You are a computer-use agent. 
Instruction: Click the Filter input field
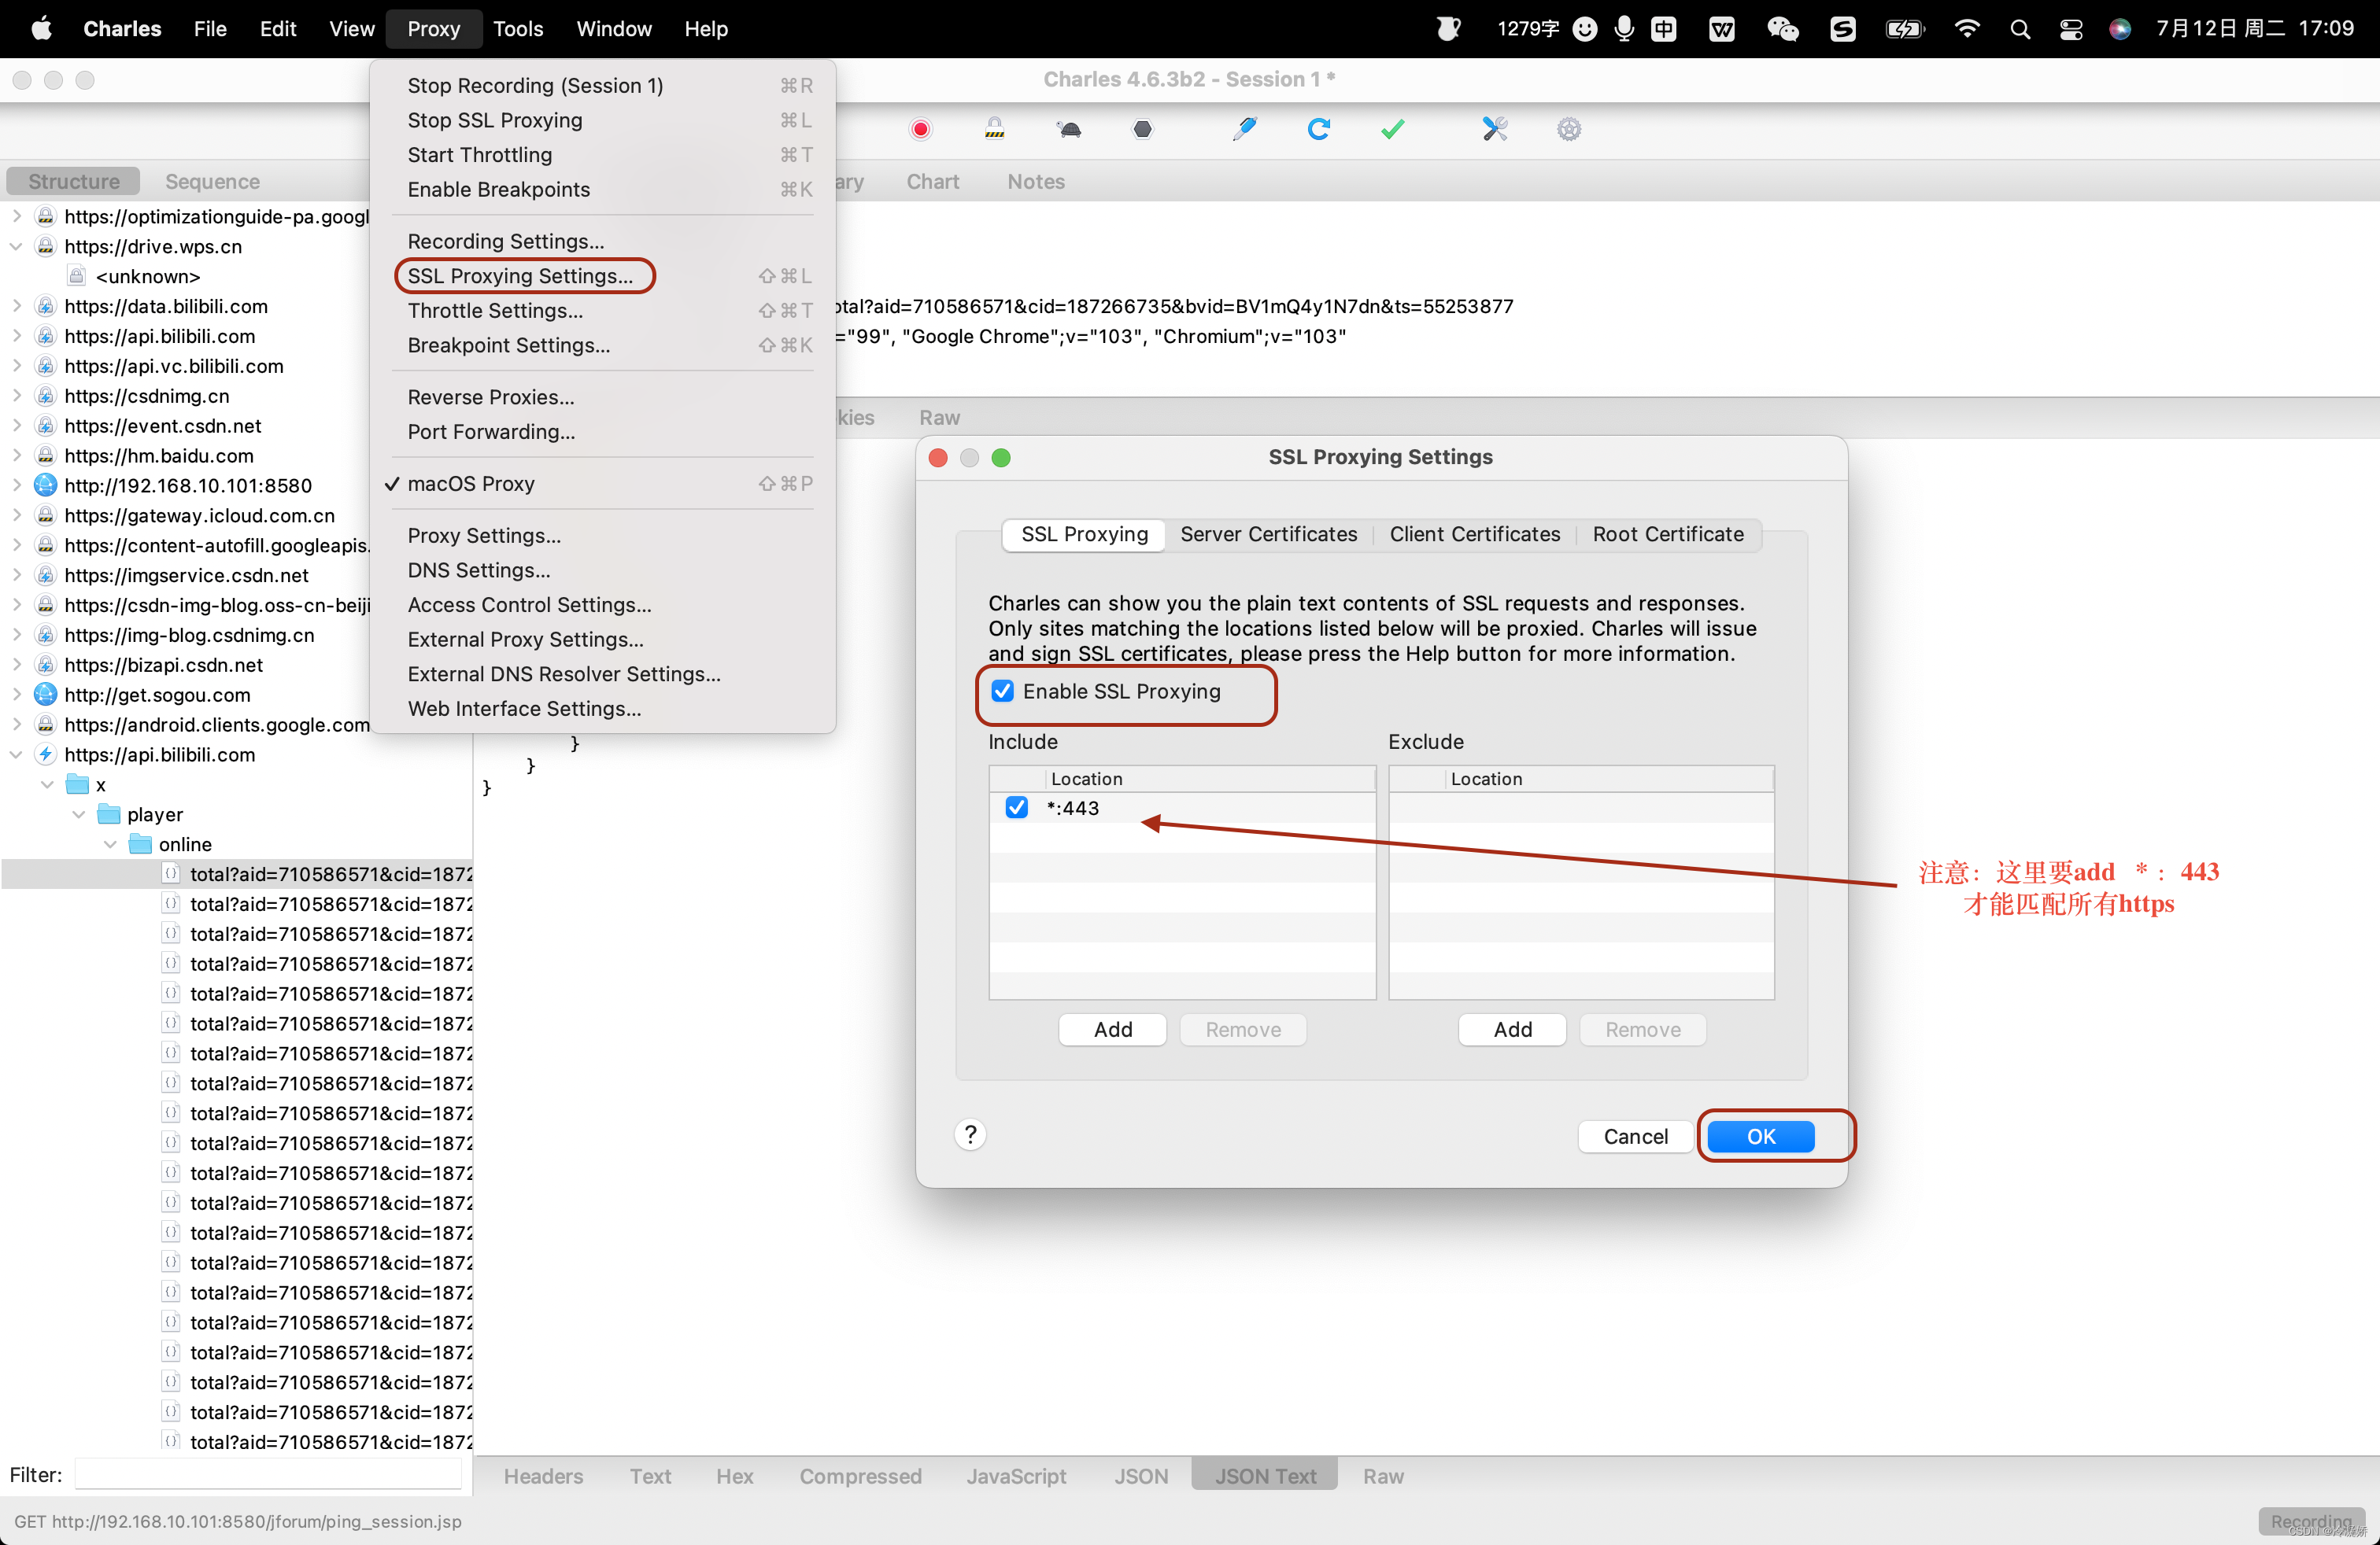point(268,1474)
